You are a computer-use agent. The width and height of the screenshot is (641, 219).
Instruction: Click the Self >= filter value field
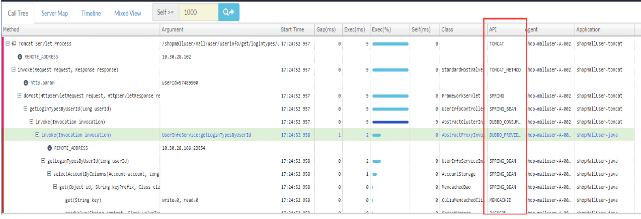point(198,13)
